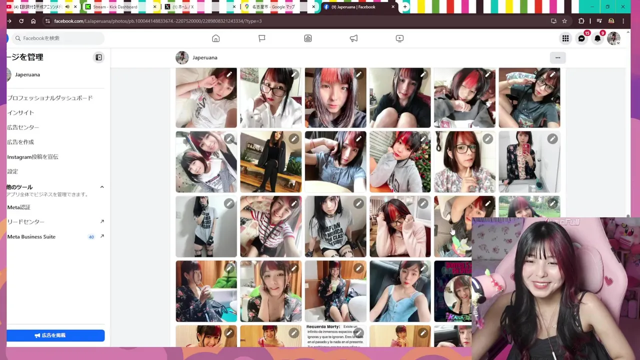The width and height of the screenshot is (640, 360).
Task: Edit the Christmas tree gray hoodie photo
Action: 423,139
